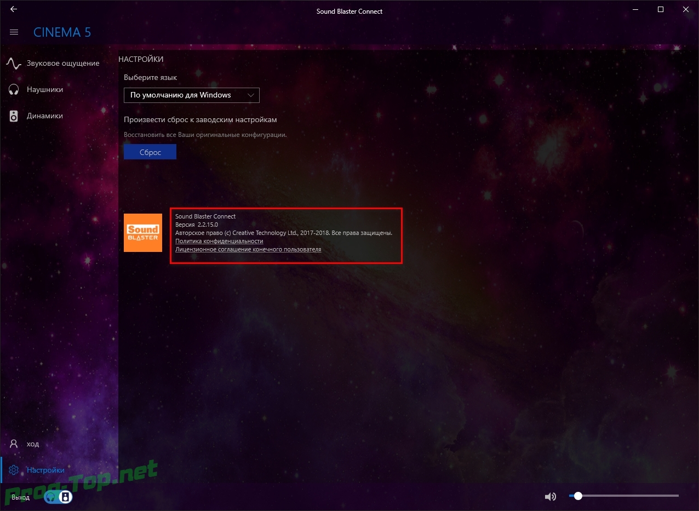The height and width of the screenshot is (511, 699).
Task: Click the CINEMA 5 device title
Action: point(62,32)
